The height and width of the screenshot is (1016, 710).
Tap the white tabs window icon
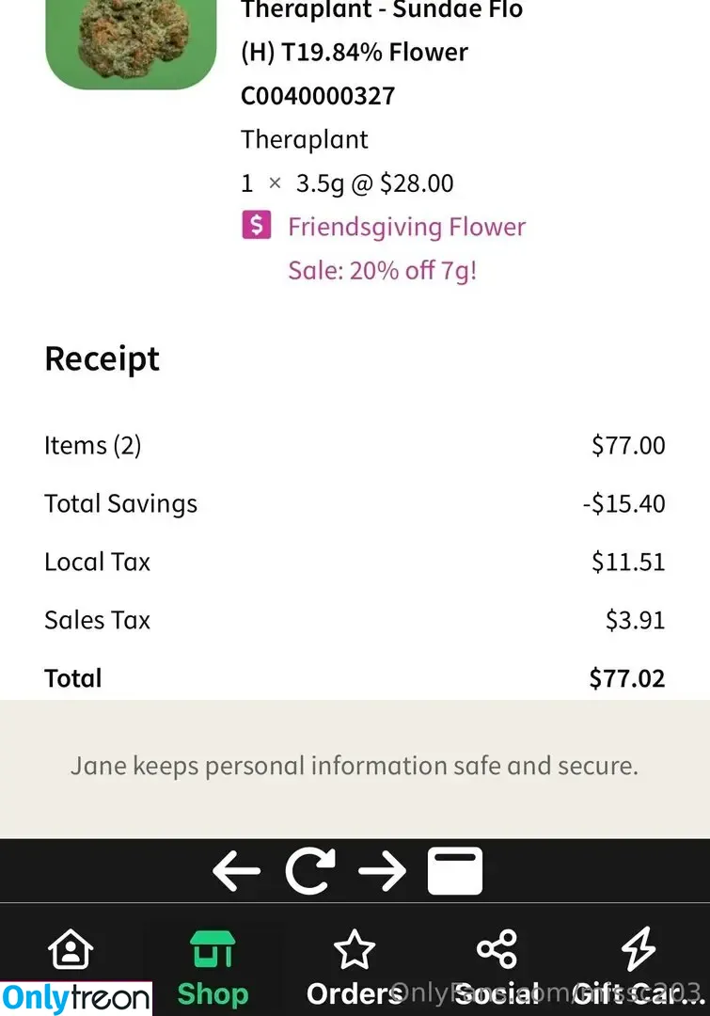455,871
